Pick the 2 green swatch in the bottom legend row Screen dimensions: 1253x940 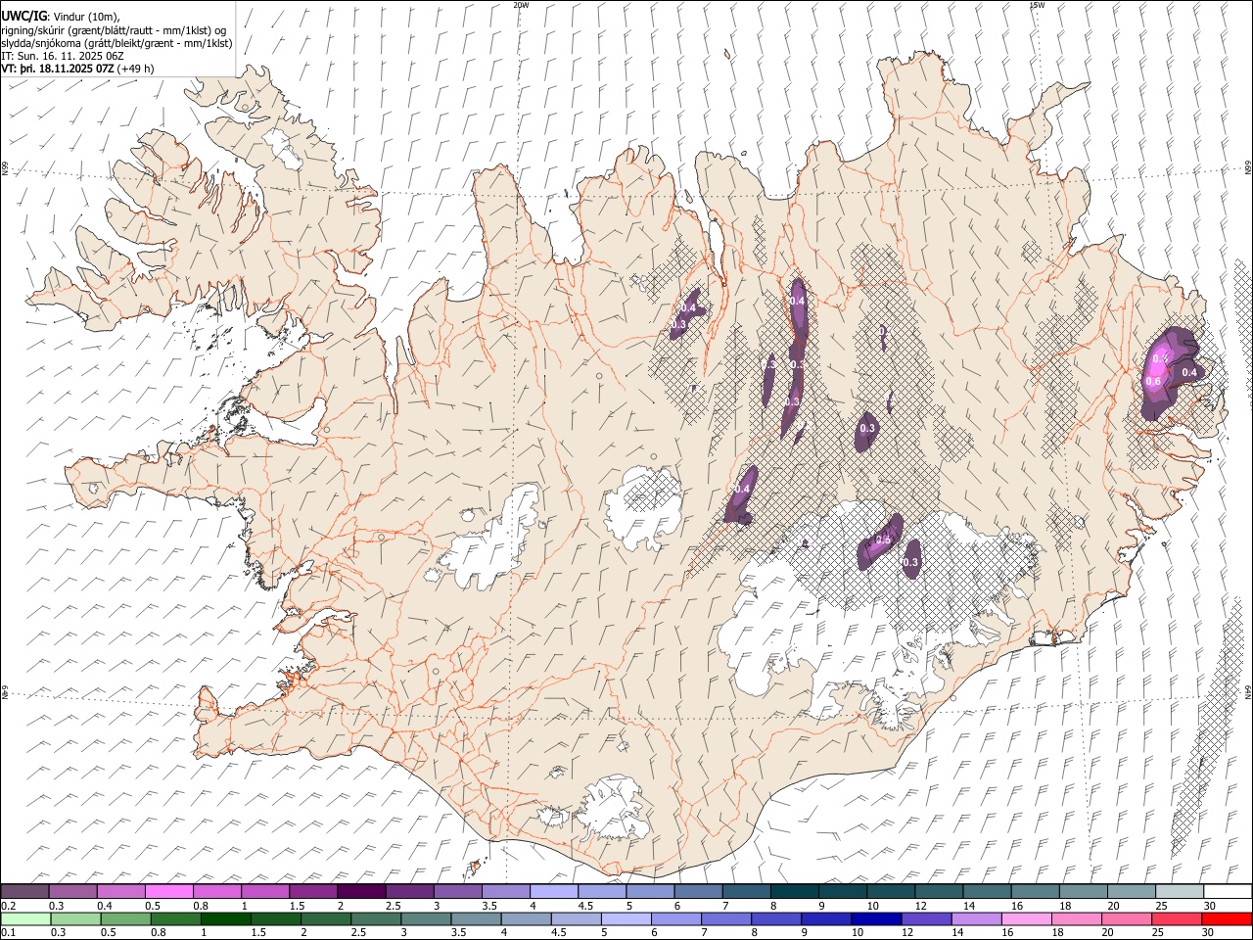pos(326,919)
